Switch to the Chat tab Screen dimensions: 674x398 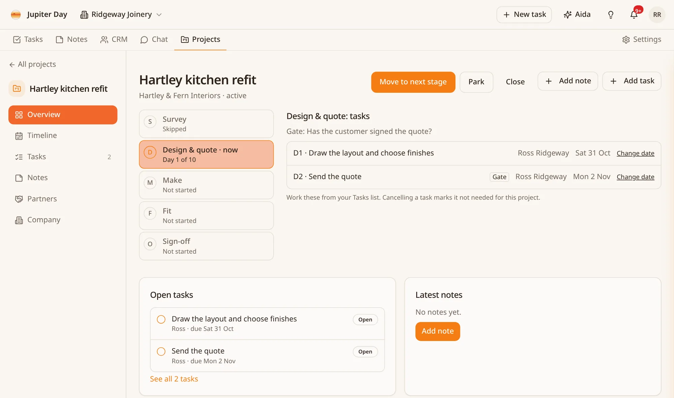click(x=154, y=39)
